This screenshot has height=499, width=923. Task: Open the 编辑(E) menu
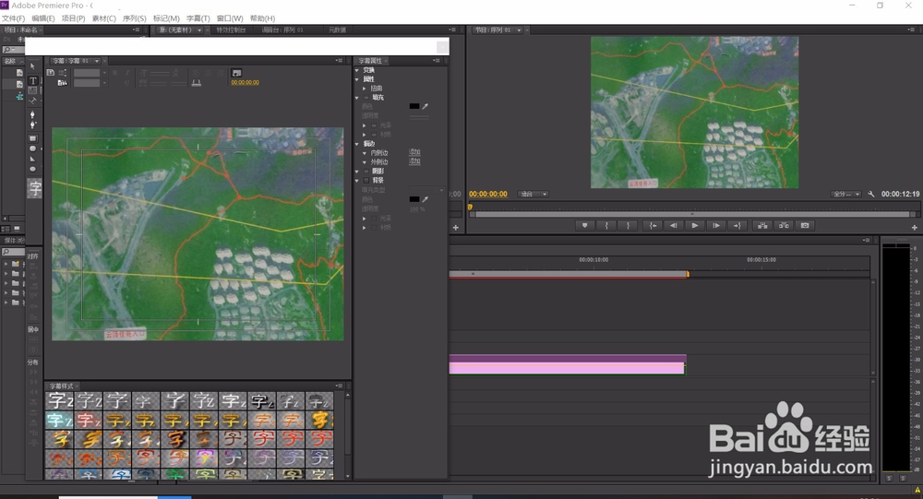point(43,18)
